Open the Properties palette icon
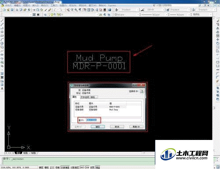Image resolution: width=220 pixels, height=169 pixels. click(x=85, y=10)
